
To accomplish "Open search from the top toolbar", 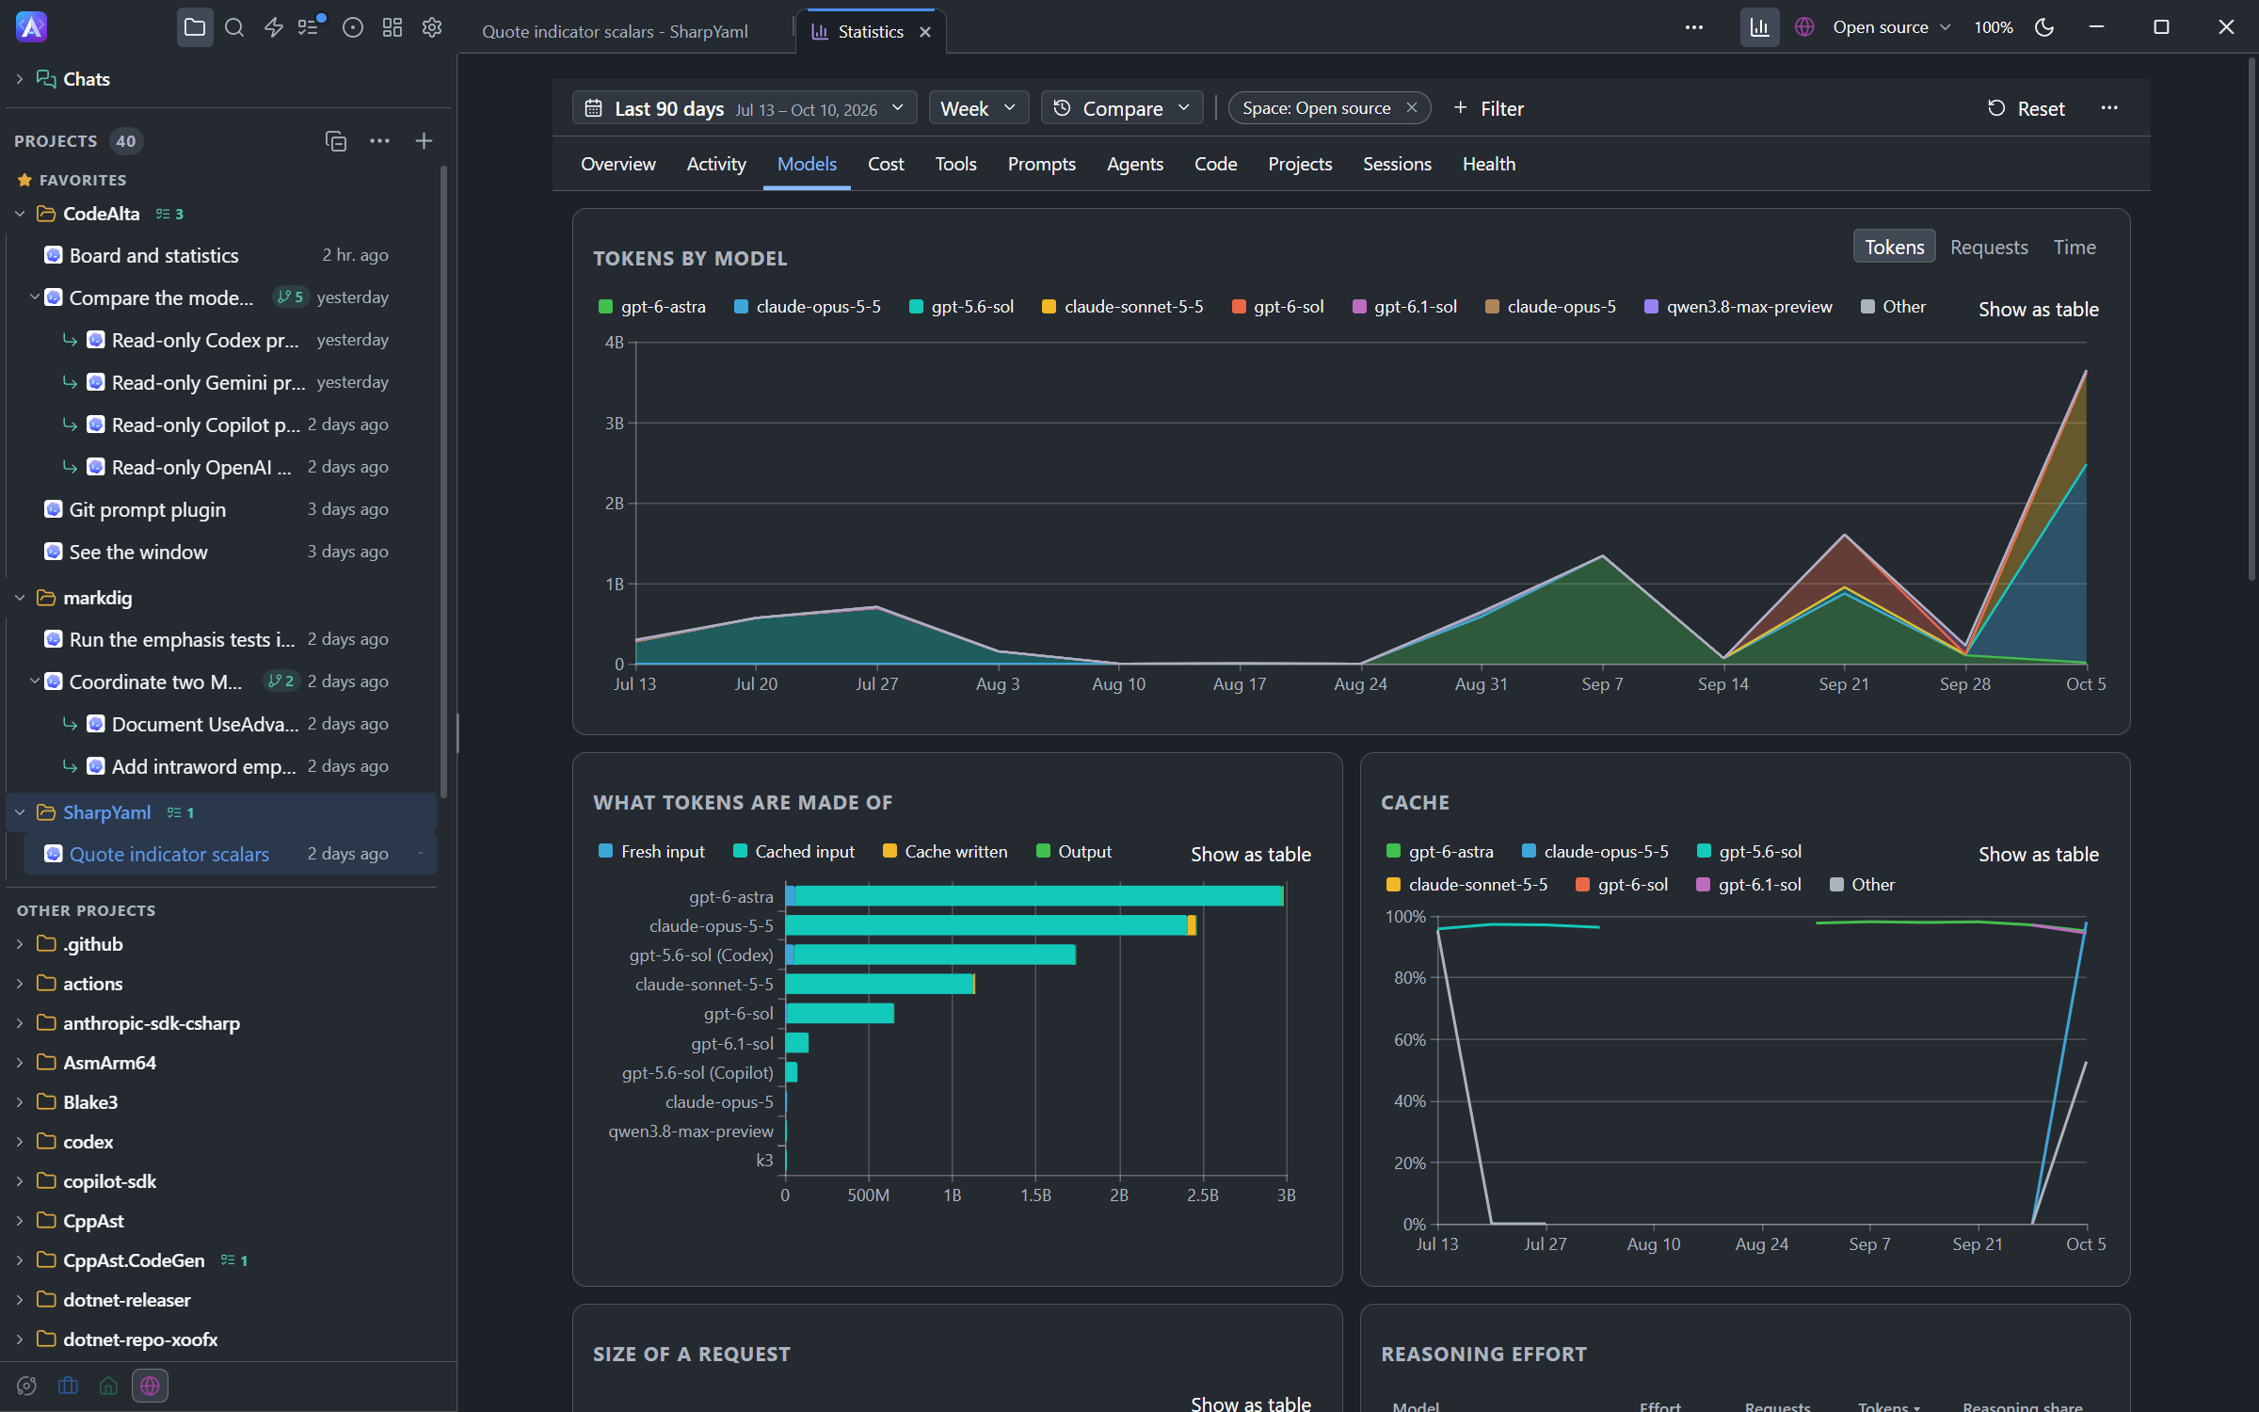I will point(234,27).
